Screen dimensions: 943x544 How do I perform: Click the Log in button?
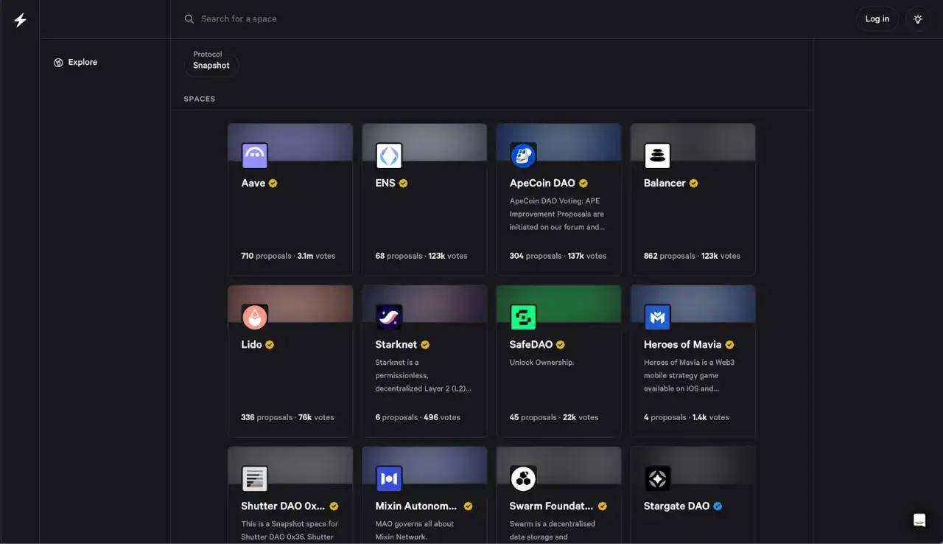click(877, 19)
